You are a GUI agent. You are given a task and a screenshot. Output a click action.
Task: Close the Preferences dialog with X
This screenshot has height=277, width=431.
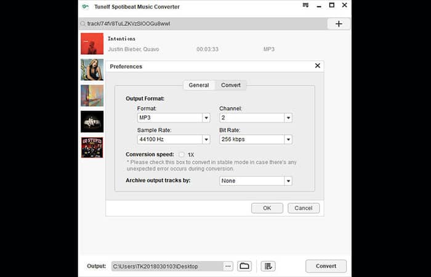tap(318, 66)
